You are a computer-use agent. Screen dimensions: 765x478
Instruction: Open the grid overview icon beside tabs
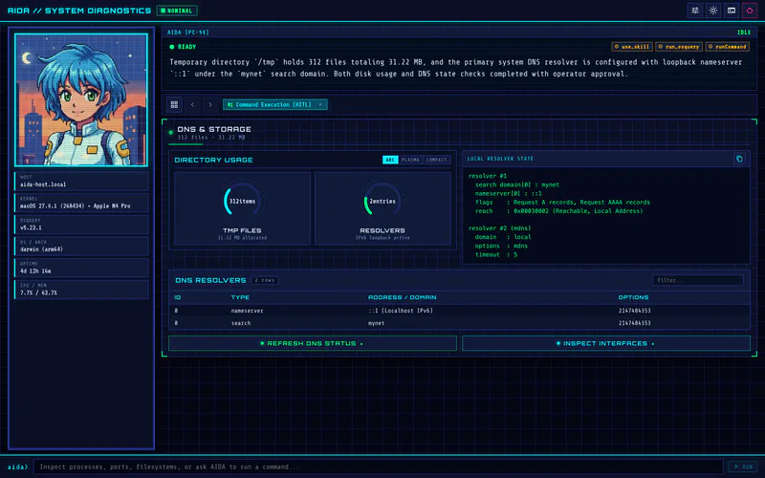click(x=174, y=104)
